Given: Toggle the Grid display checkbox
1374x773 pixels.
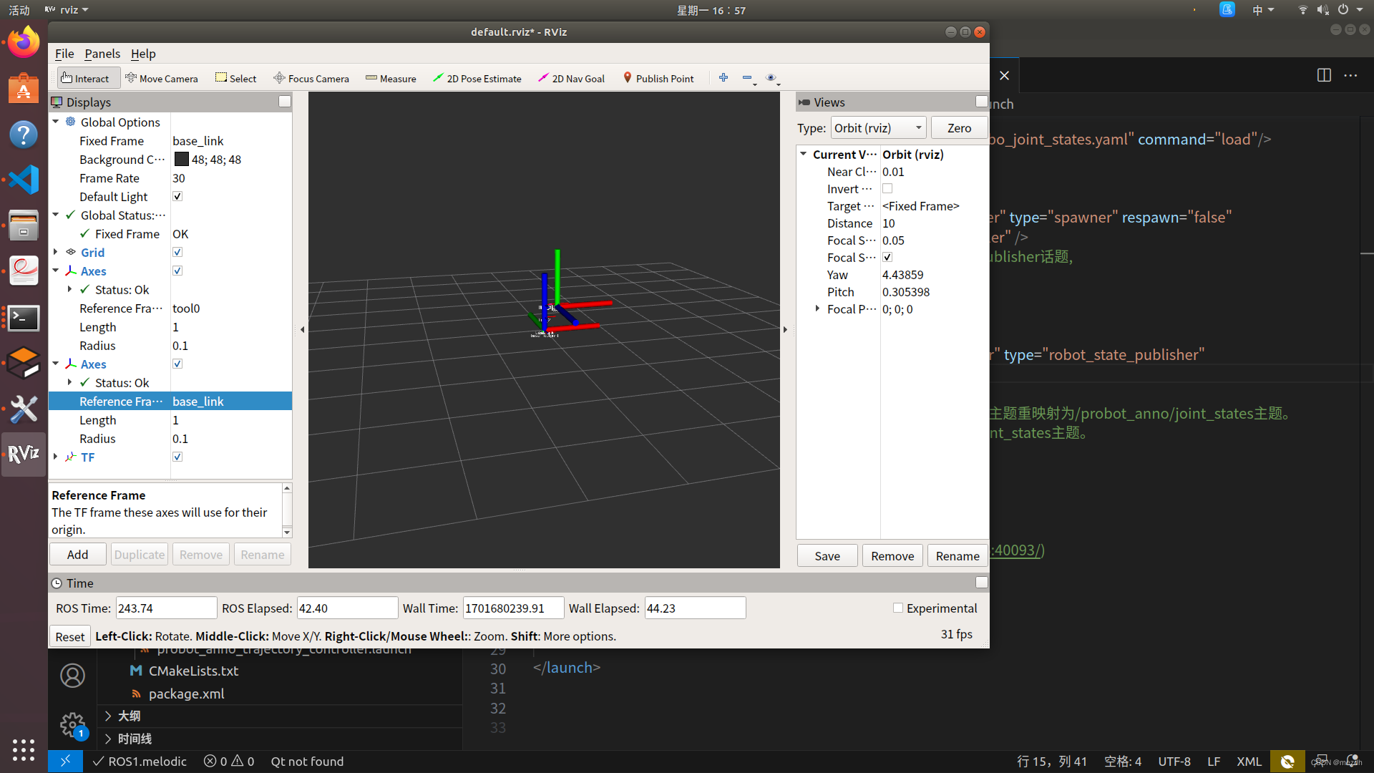Looking at the screenshot, I should 177,253.
